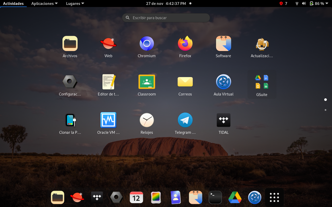Open Files from the dock
332x207 pixels.
tap(58, 198)
